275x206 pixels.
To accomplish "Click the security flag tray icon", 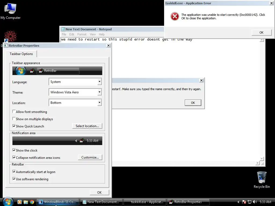I will tap(244, 202).
